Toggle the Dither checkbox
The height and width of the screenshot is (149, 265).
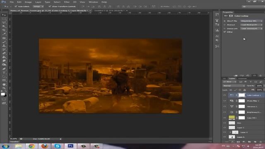click(224, 32)
